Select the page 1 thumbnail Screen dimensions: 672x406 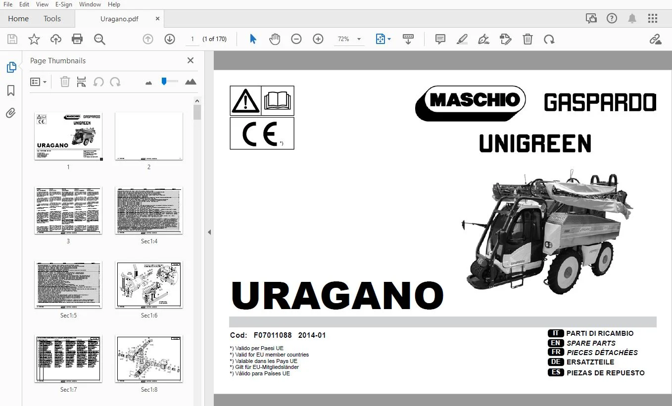(x=68, y=136)
